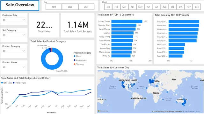The height and width of the screenshot is (114, 204).
Task: Select Lacey Zheng's sales bar
Action: pos(122,37)
